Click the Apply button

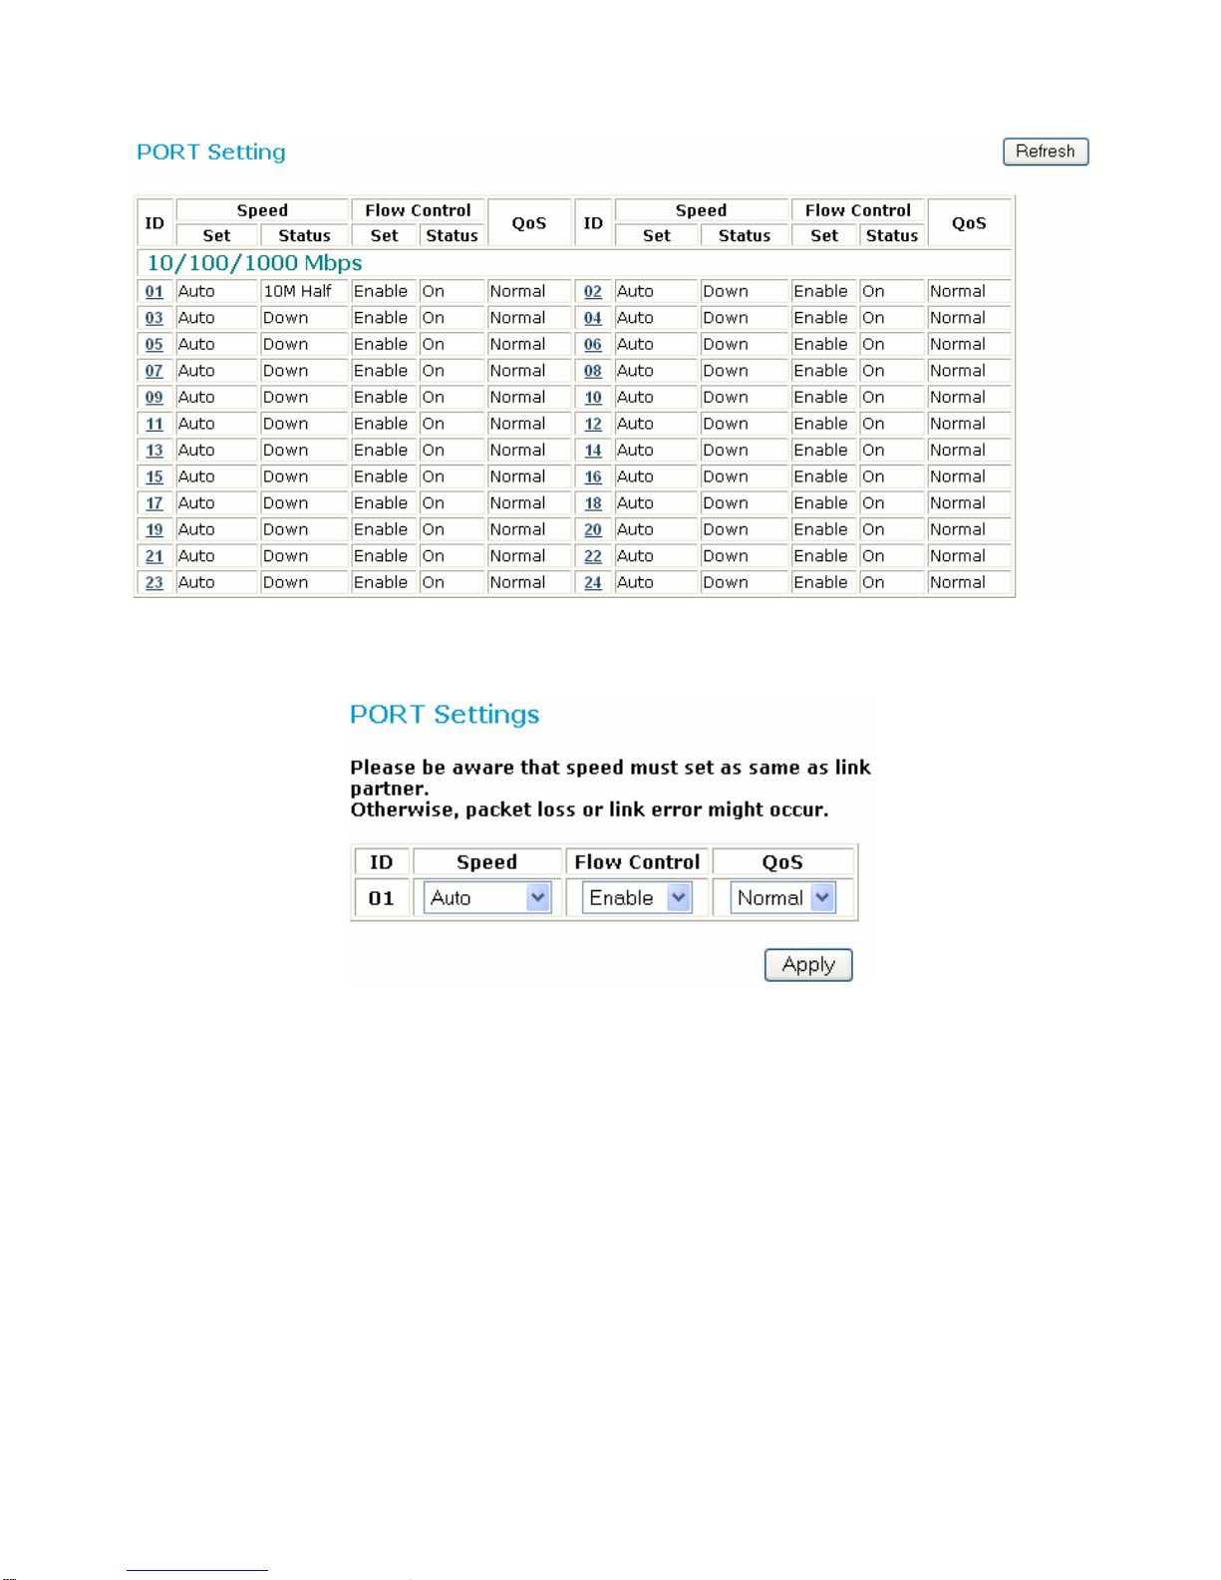point(808,965)
